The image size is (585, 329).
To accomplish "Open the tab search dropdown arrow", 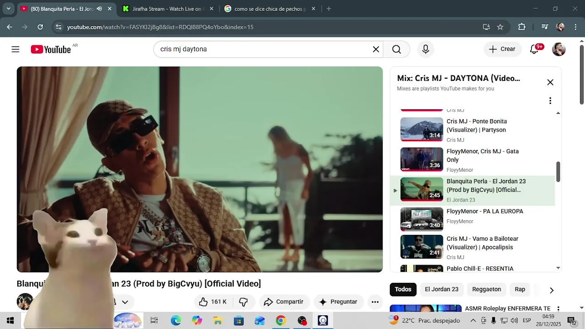I will (x=8, y=9).
